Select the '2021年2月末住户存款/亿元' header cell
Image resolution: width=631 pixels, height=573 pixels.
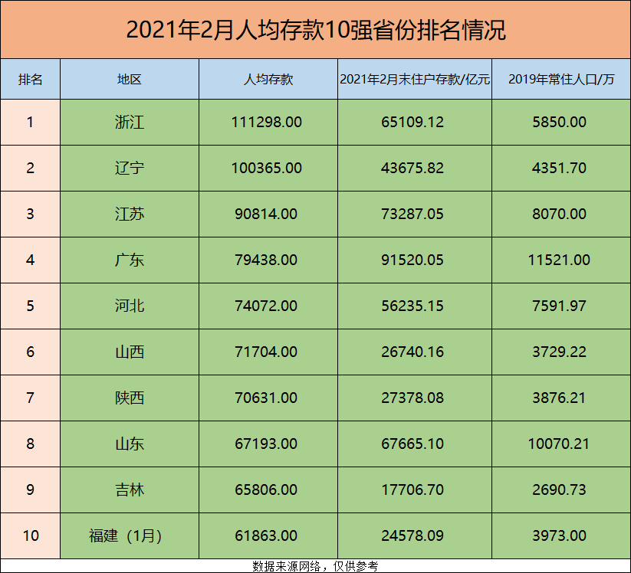coord(415,79)
